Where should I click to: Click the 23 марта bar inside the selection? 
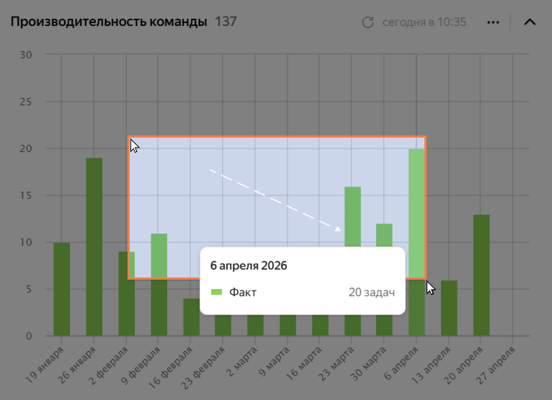click(352, 216)
